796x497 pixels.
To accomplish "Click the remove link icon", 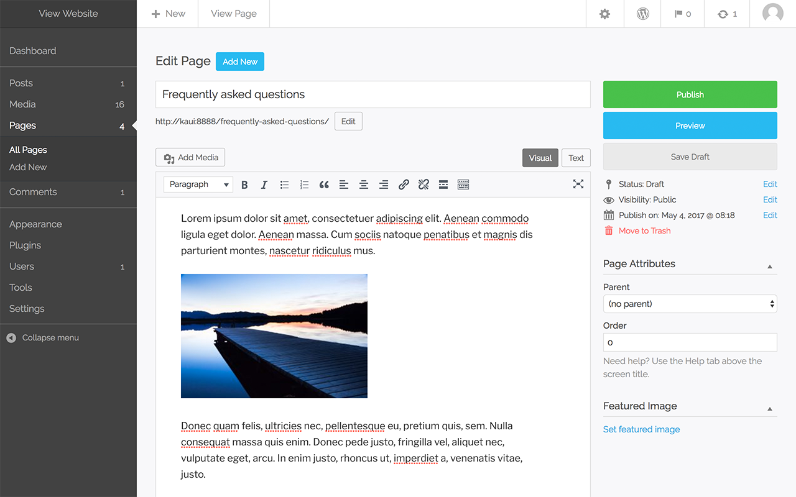I will coord(423,185).
